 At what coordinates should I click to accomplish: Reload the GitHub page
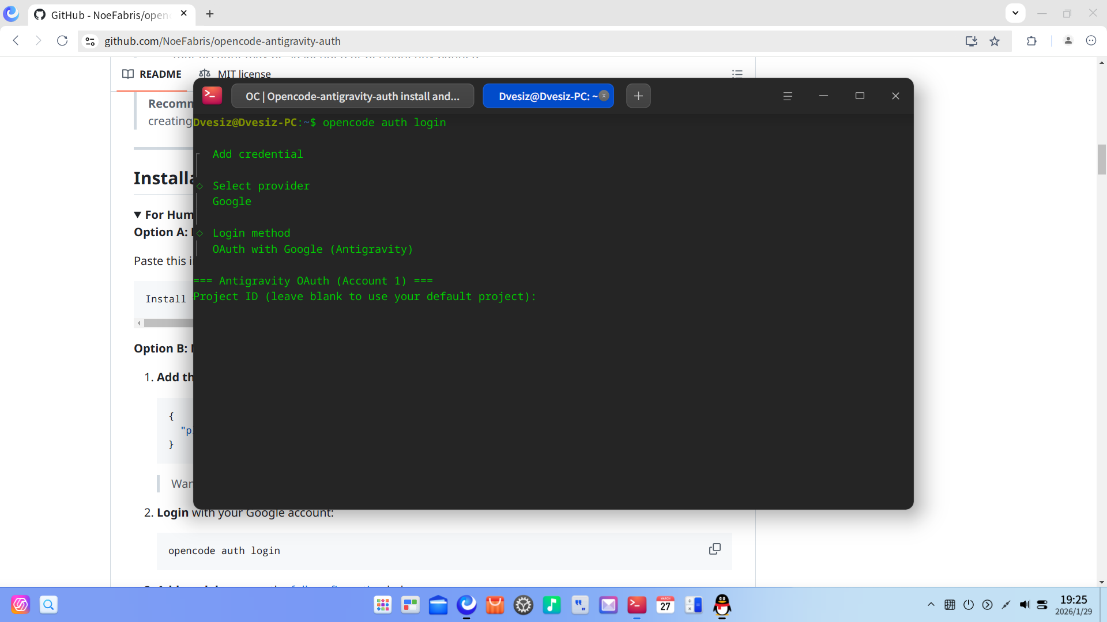tap(62, 41)
